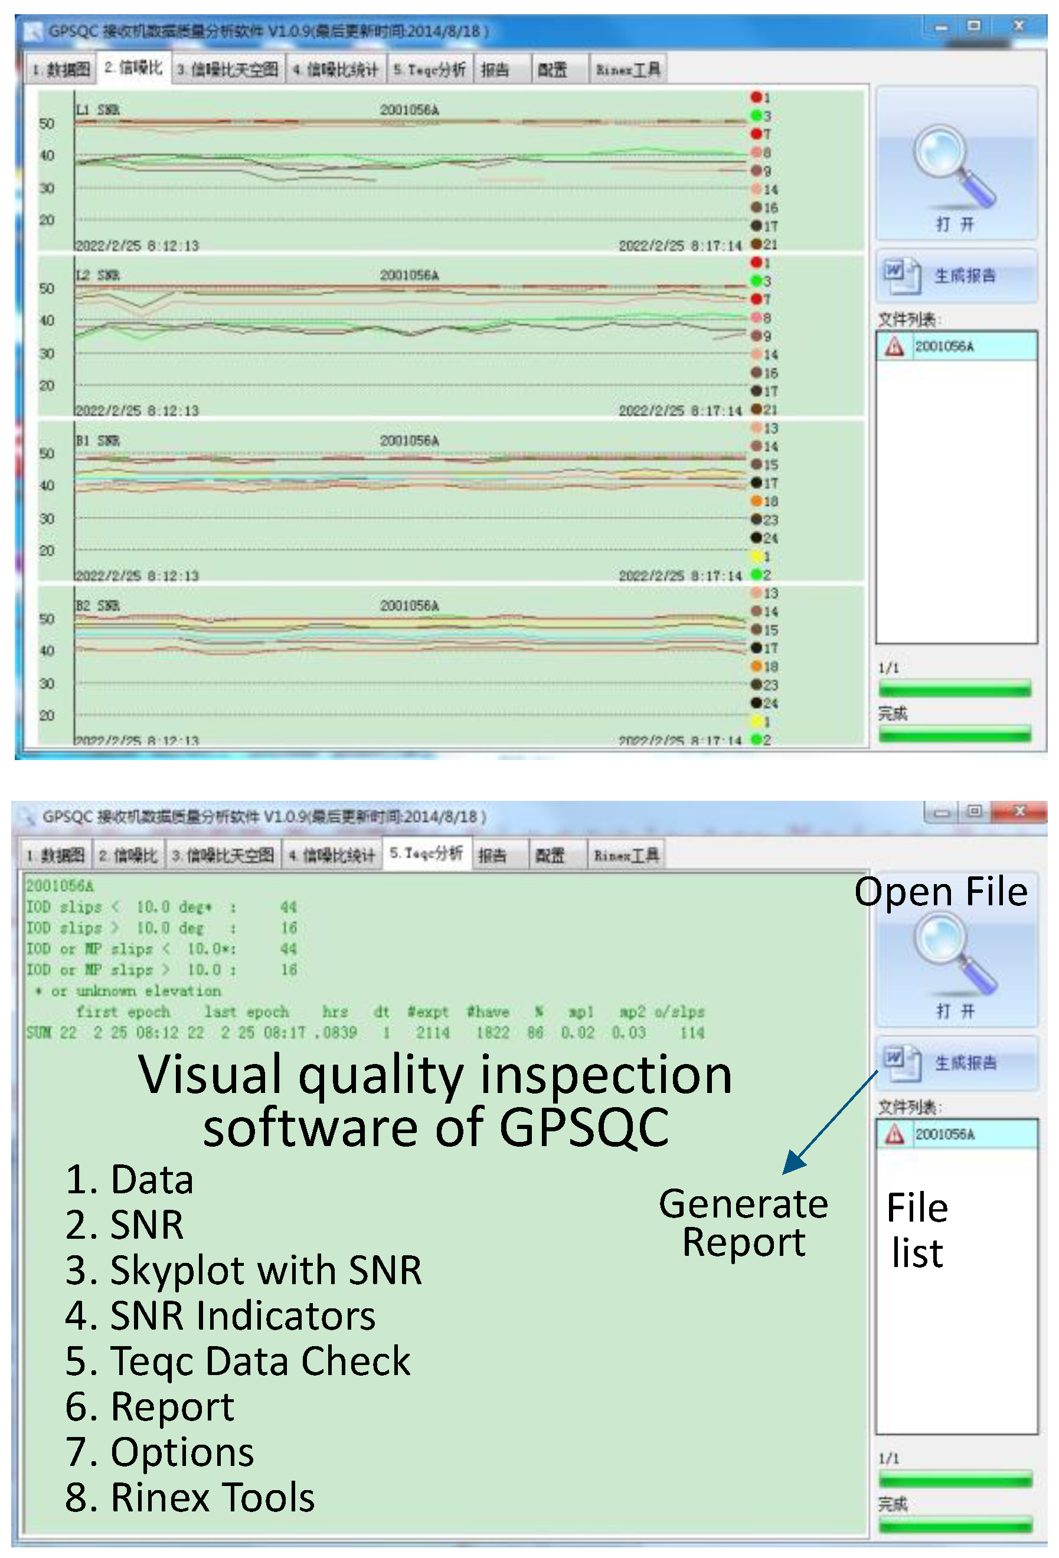Click the first 'IOD slips < 10.0 deg*' line, value 44, in the Teqc output
The image size is (1059, 1558).
click(x=162, y=907)
